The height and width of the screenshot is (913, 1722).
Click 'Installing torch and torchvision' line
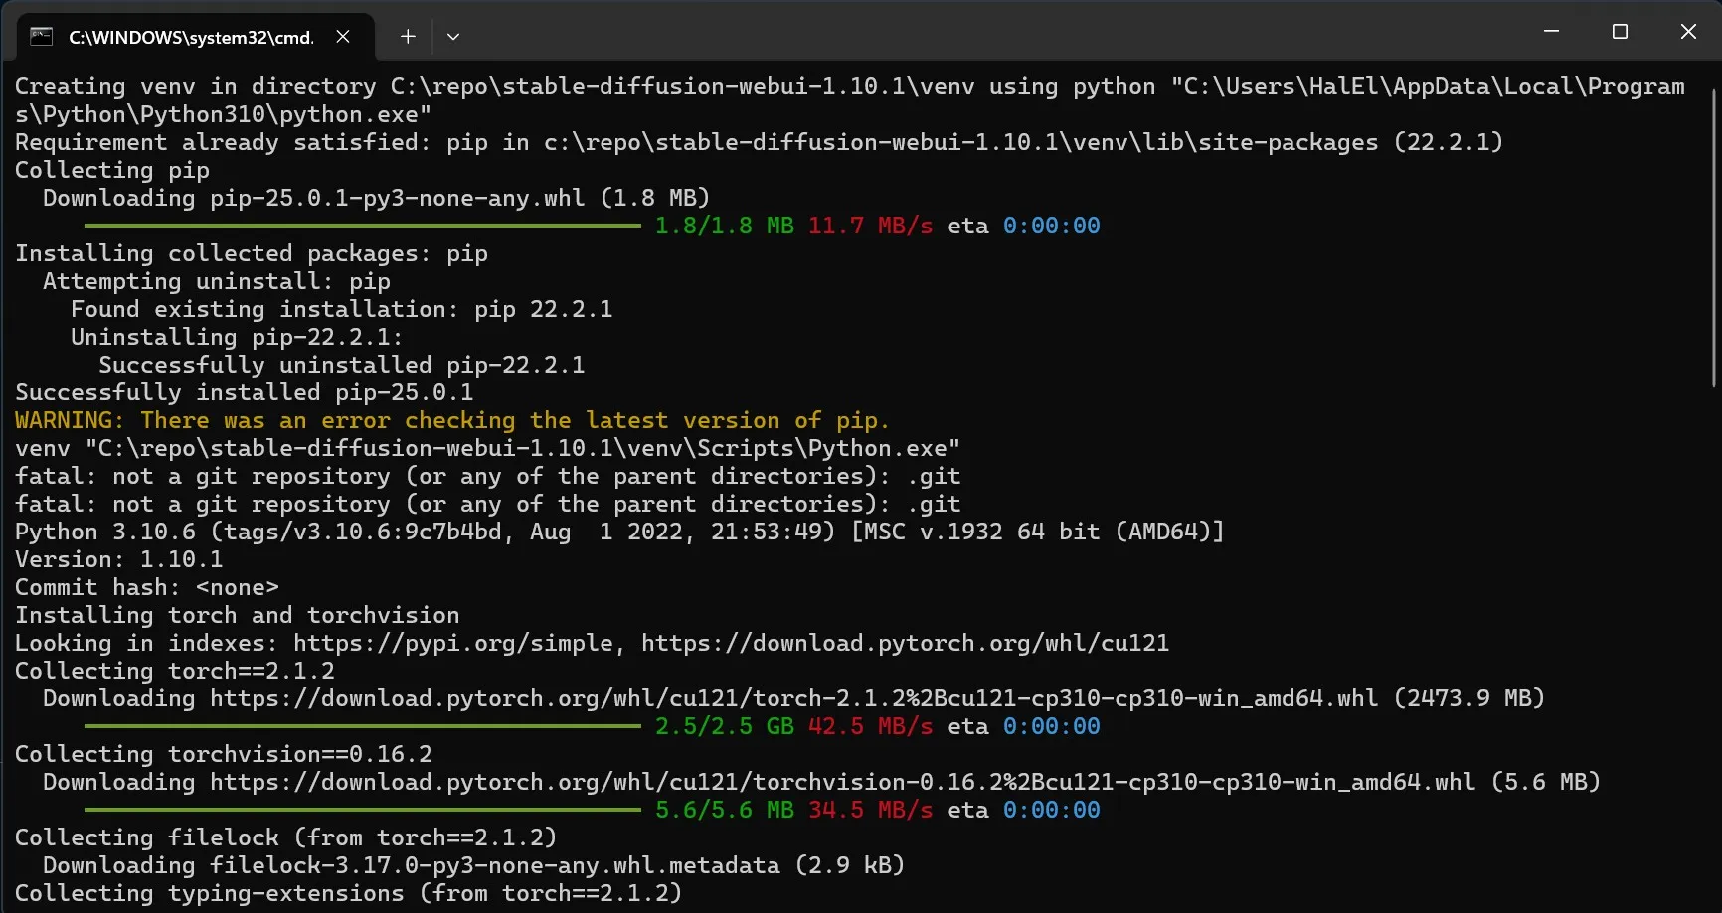237,615
